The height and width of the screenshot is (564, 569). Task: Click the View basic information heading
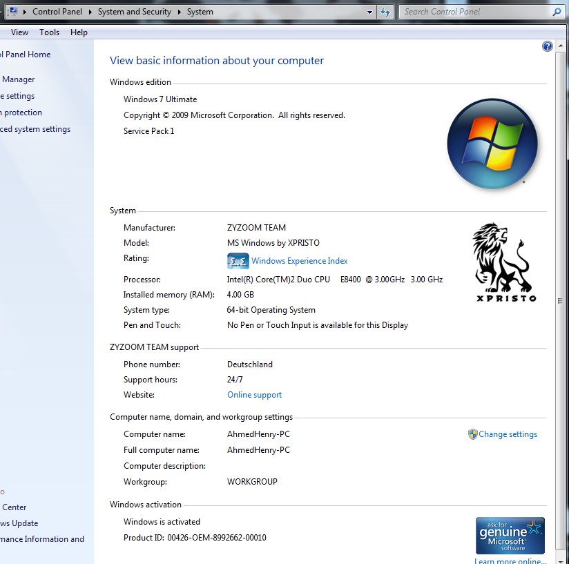[217, 61]
